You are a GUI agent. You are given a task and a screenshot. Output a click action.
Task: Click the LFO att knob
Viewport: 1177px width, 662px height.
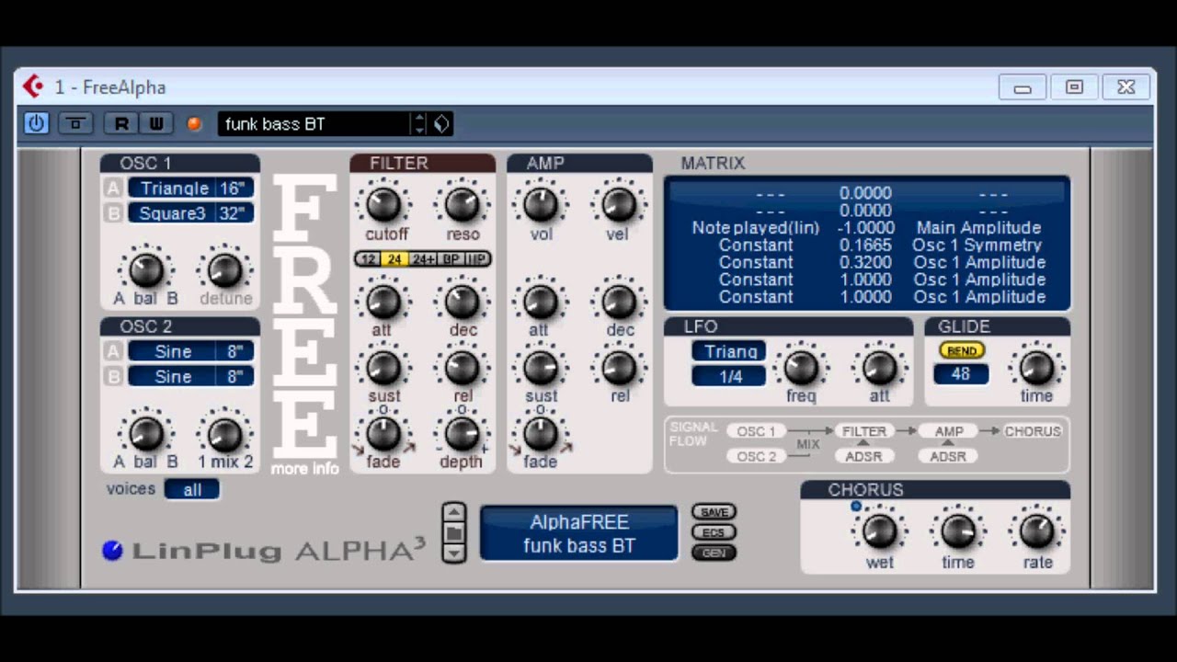[879, 368]
